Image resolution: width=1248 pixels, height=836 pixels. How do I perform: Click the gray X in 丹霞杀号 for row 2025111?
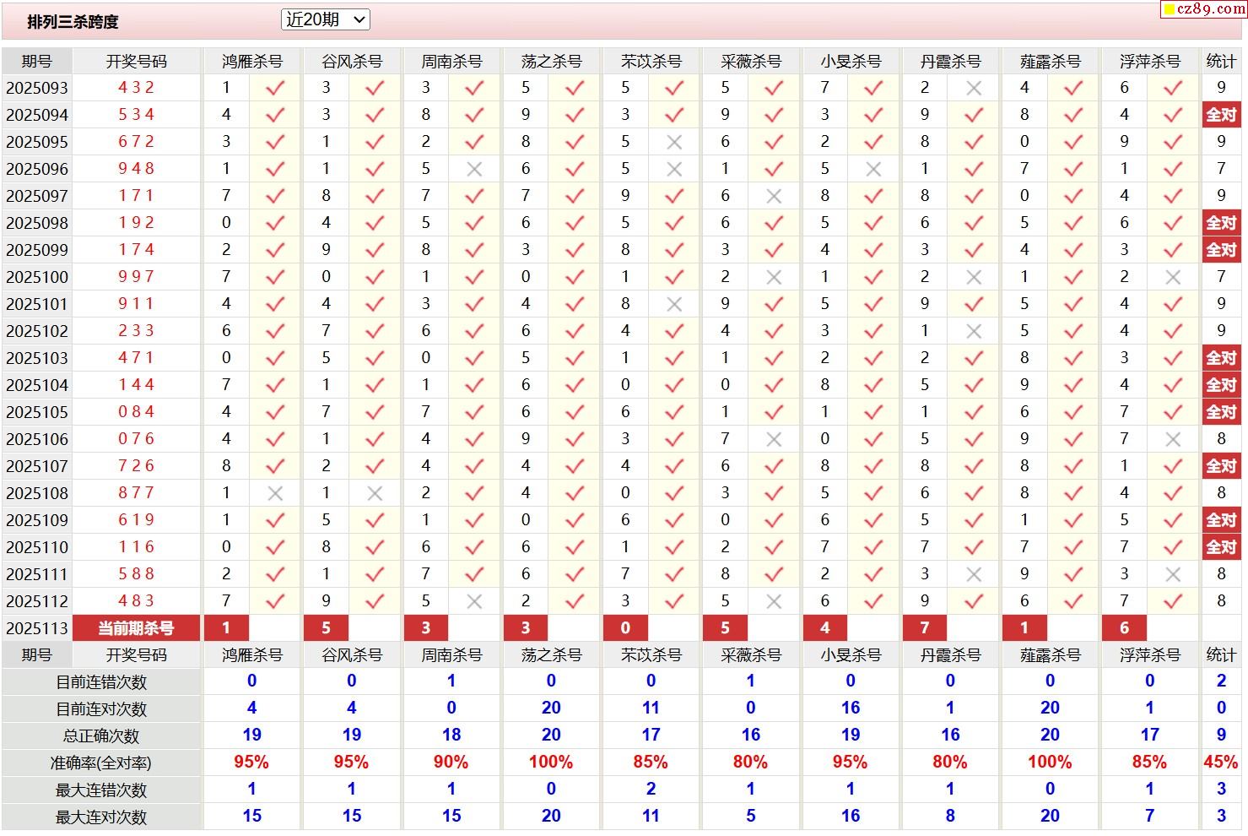974,574
